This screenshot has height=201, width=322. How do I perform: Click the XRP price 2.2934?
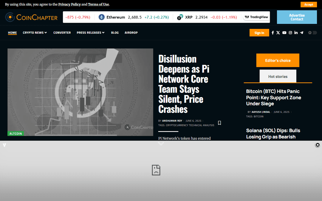202,17
